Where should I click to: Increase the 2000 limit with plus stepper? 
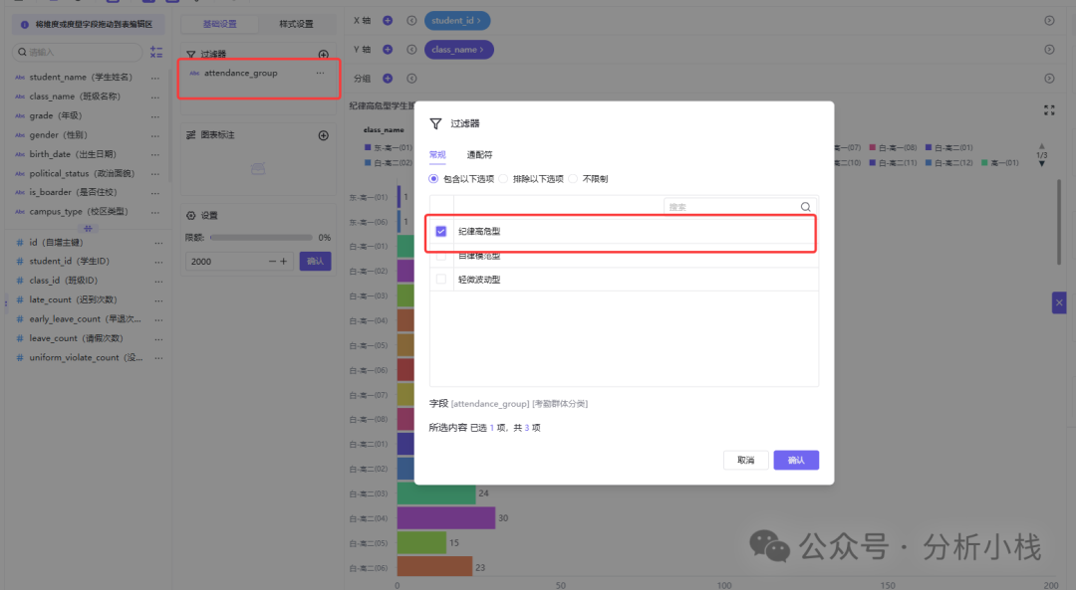pos(283,261)
